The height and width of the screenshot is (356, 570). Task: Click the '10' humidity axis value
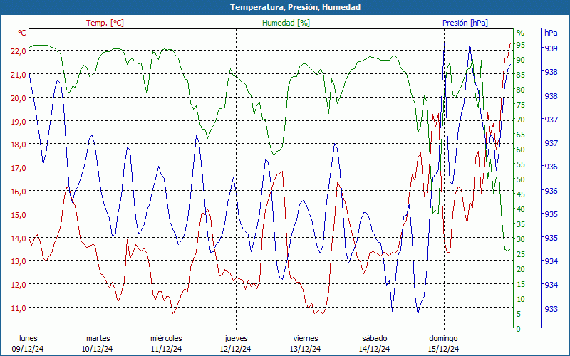(x=521, y=299)
